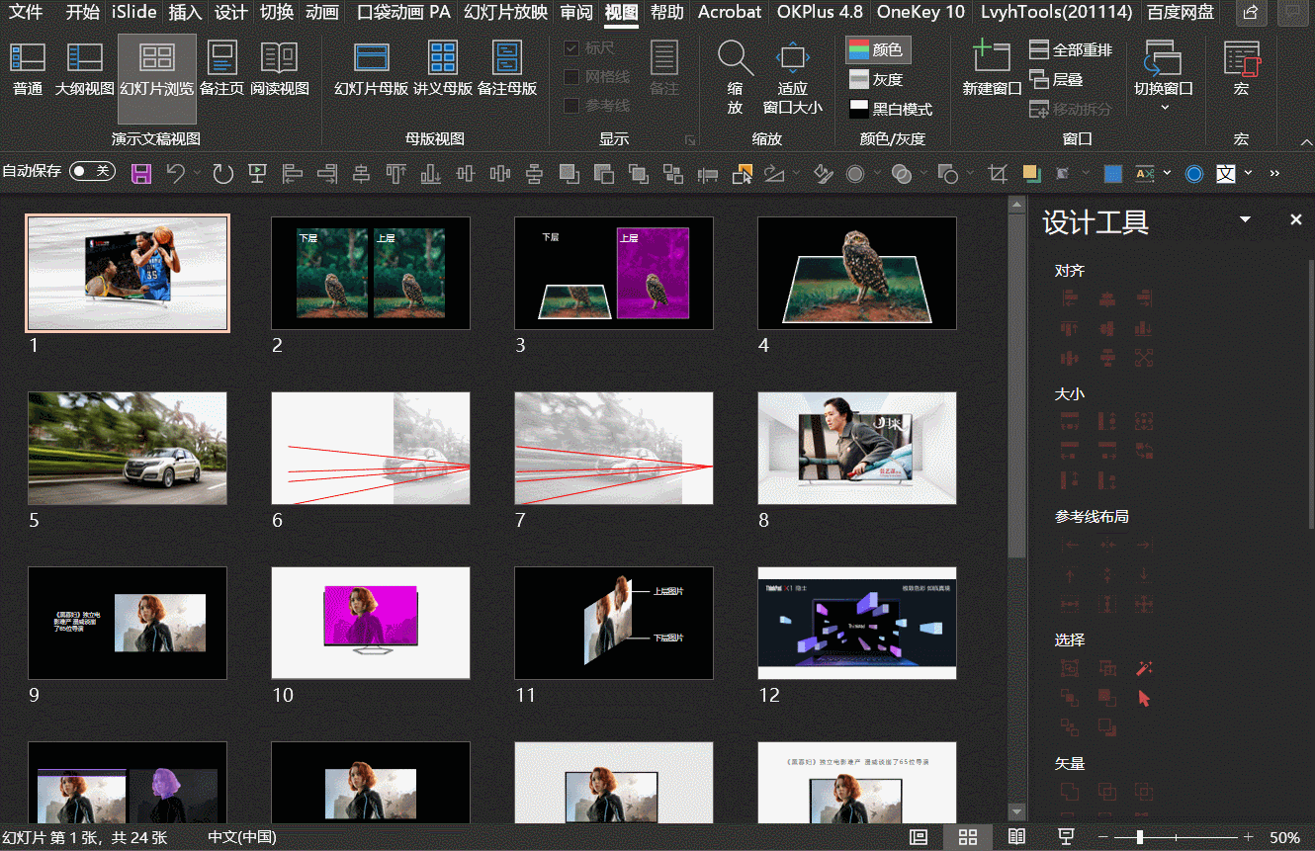This screenshot has height=851, width=1315.
Task: Redo action in quick access toolbar
Action: coord(223,174)
